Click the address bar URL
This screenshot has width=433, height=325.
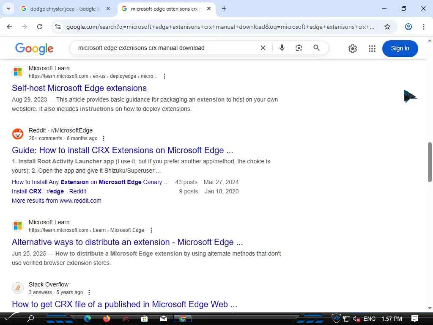click(x=220, y=27)
